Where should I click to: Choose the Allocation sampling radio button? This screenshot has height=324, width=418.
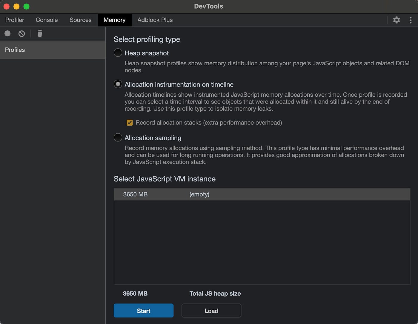click(118, 138)
